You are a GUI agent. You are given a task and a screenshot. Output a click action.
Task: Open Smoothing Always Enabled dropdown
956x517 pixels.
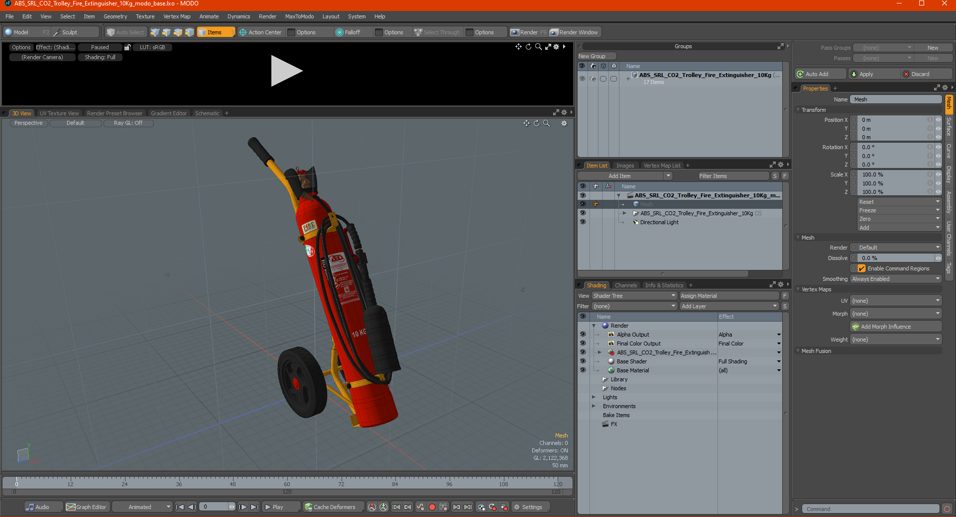click(x=896, y=279)
